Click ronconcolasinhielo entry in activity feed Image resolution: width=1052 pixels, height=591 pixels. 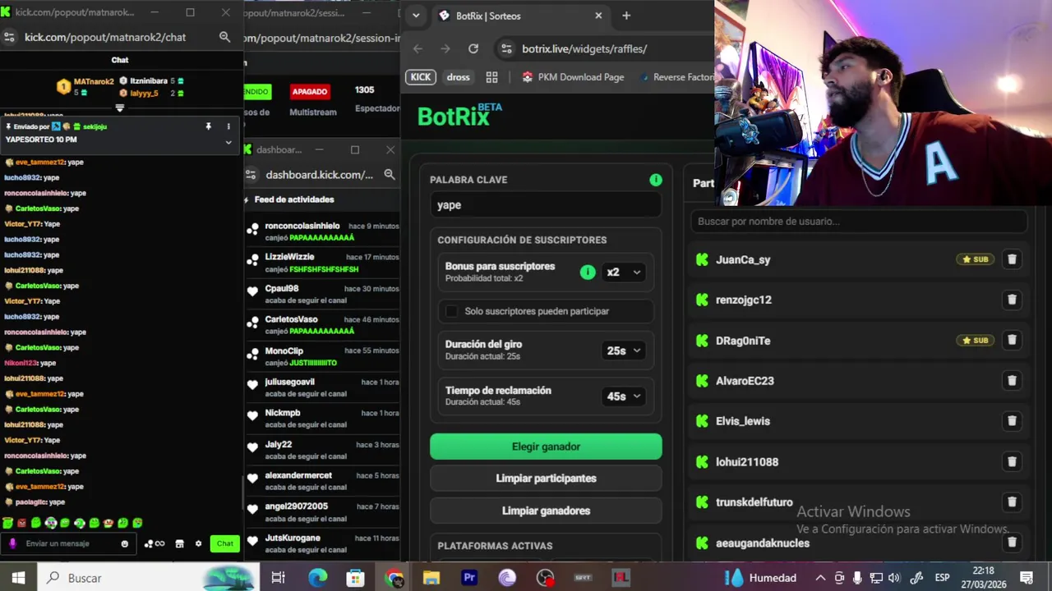coord(322,231)
